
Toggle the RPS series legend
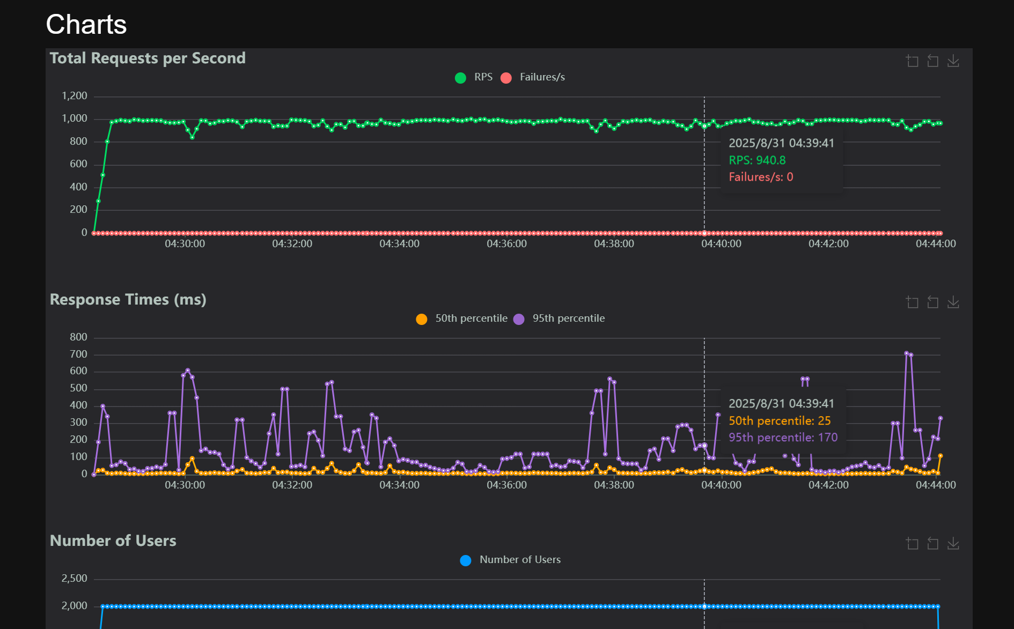pos(474,77)
